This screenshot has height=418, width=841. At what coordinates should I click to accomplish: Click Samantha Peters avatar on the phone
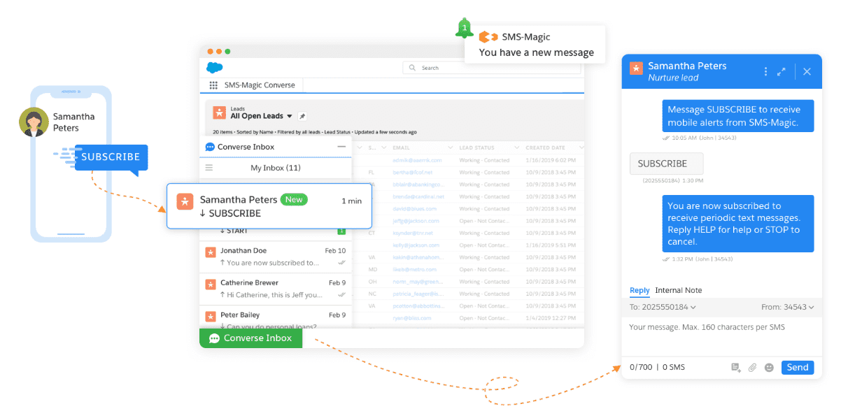[x=33, y=122]
